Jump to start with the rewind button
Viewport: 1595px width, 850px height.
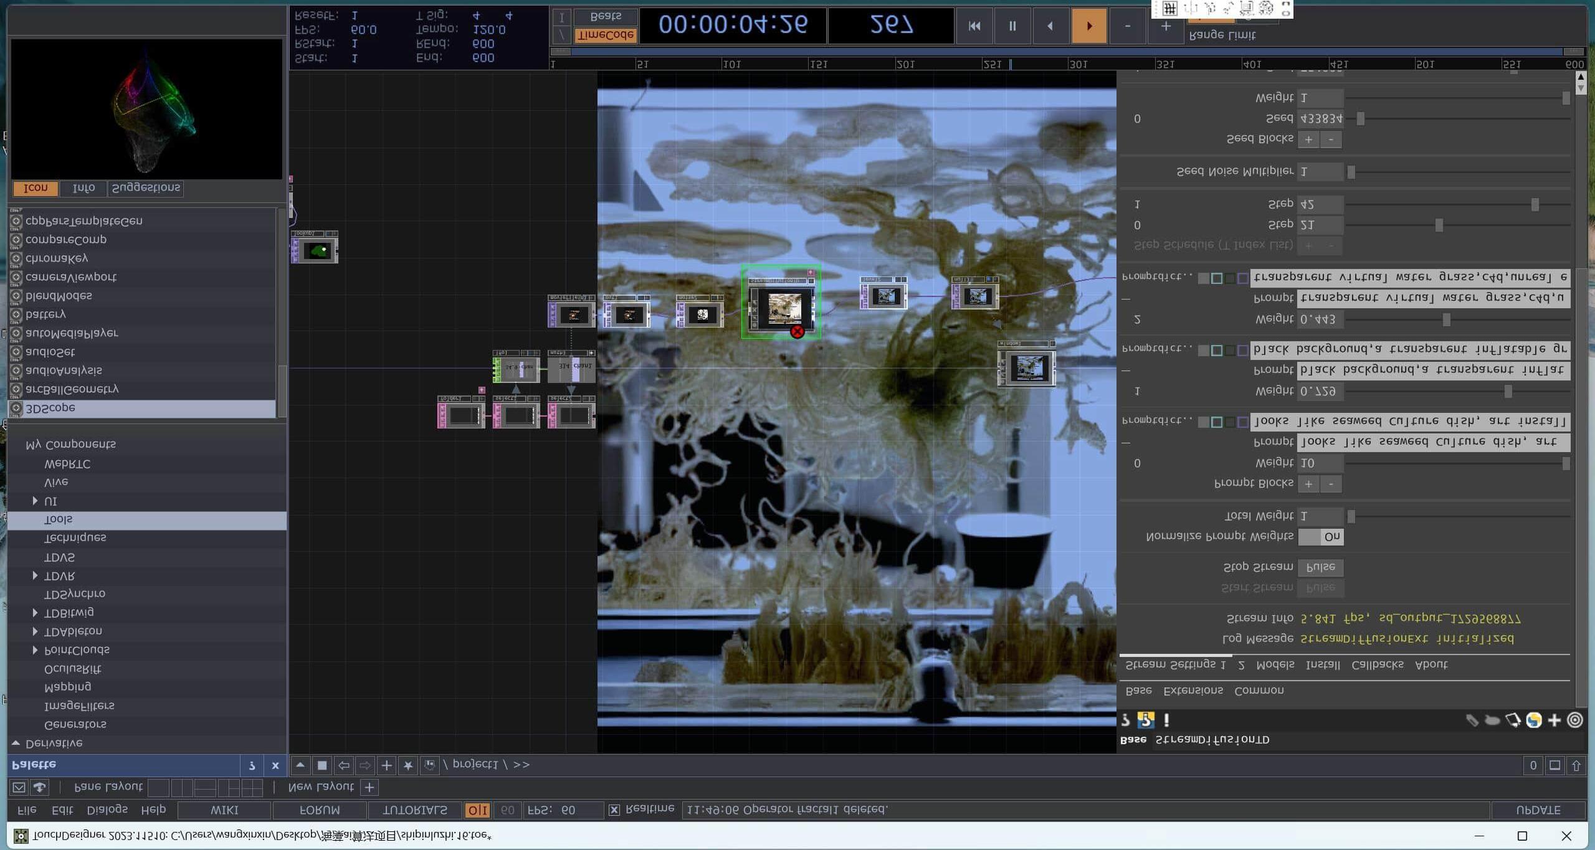coord(974,26)
